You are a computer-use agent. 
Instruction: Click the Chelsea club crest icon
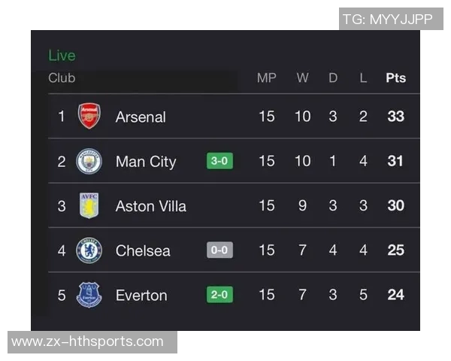[x=89, y=250]
